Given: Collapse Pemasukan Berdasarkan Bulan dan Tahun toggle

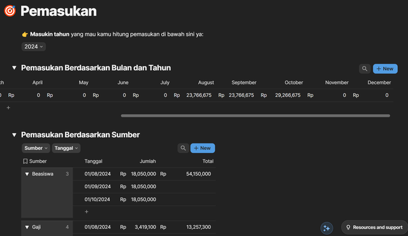Looking at the screenshot, I should (14, 68).
